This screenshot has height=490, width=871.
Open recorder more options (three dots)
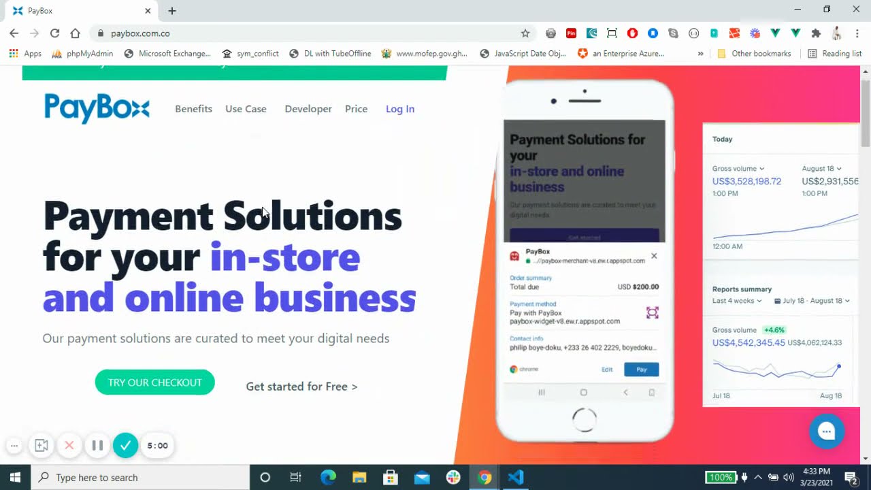tap(14, 446)
